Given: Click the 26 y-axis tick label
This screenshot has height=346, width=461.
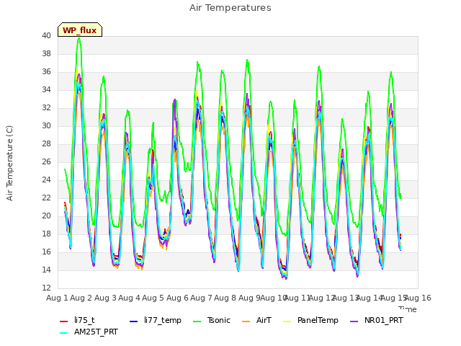Looking at the screenshot, I should 46,161.
